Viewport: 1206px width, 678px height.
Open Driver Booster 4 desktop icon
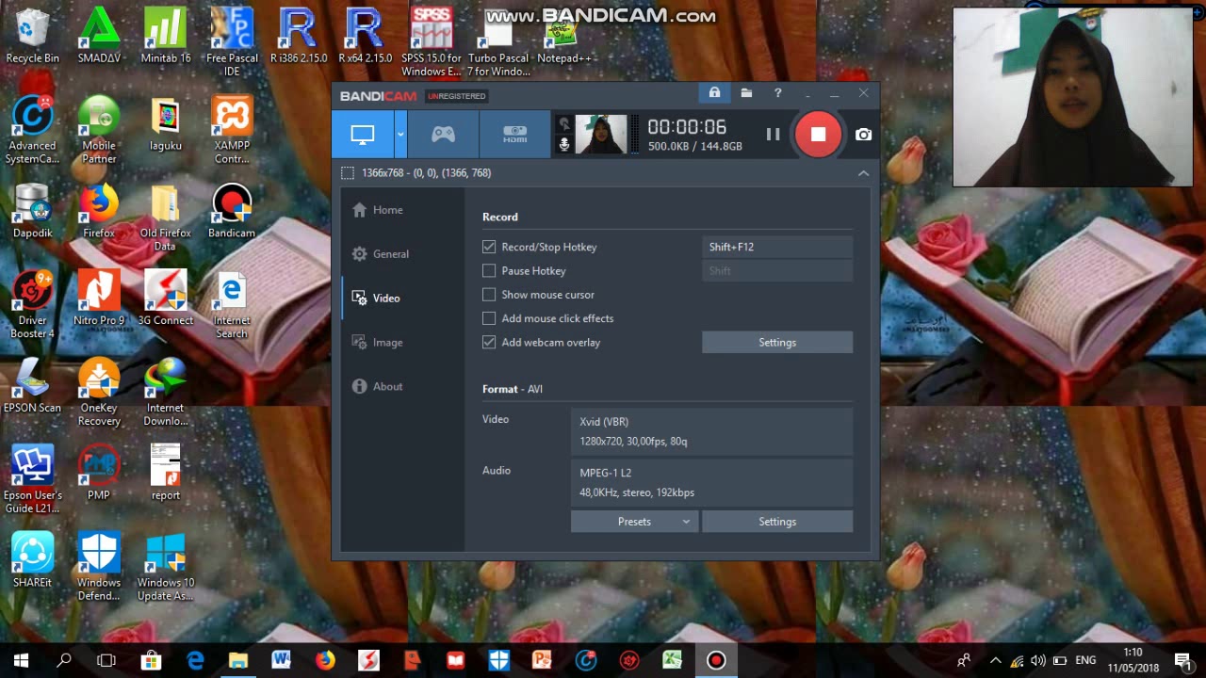click(32, 305)
